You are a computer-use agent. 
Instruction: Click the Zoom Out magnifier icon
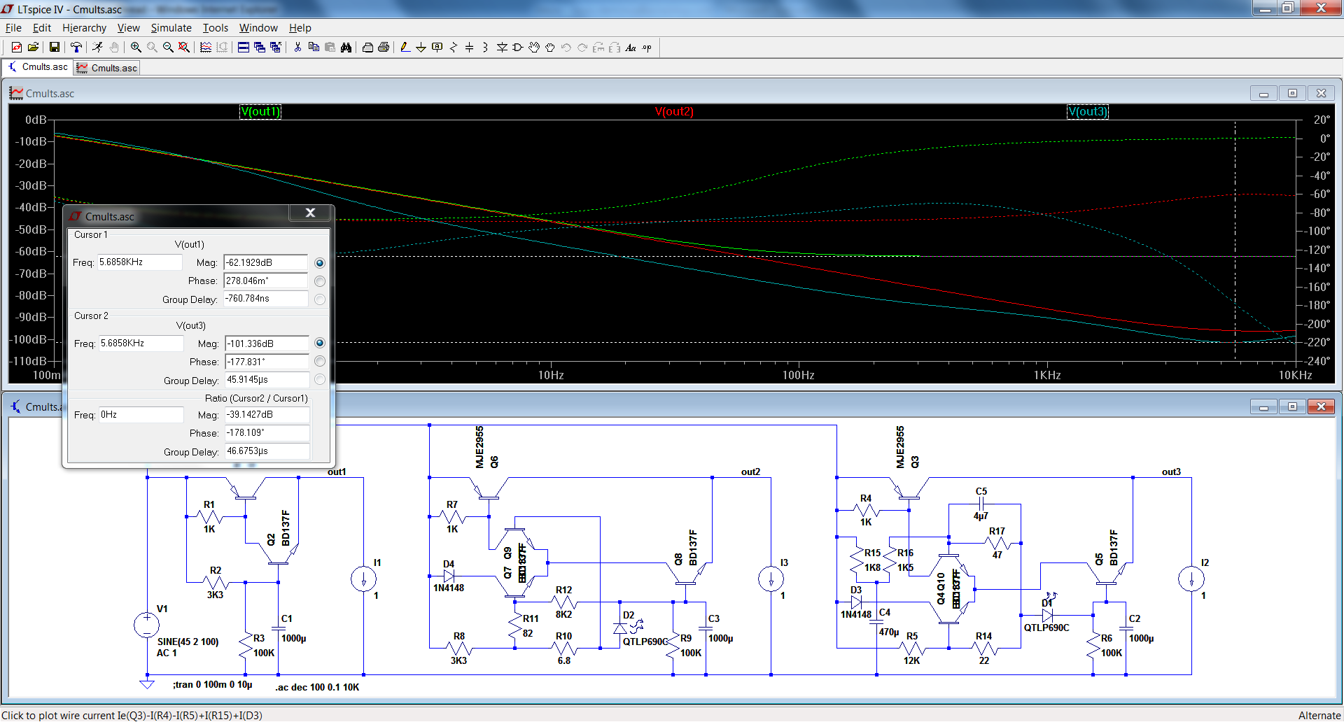168,48
